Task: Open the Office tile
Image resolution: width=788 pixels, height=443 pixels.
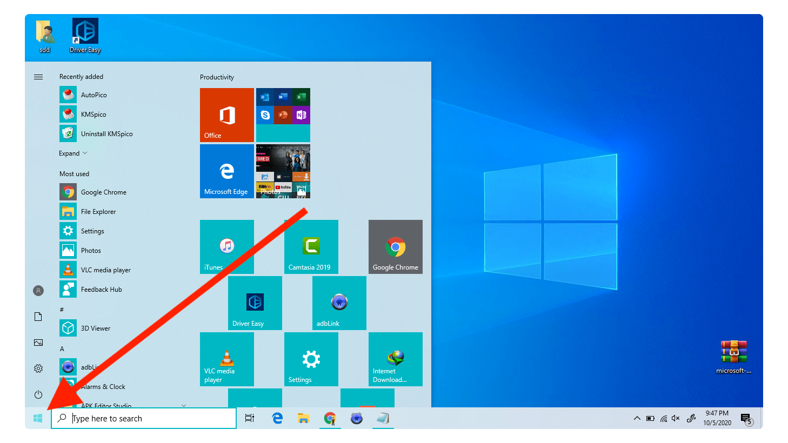Action: [227, 115]
